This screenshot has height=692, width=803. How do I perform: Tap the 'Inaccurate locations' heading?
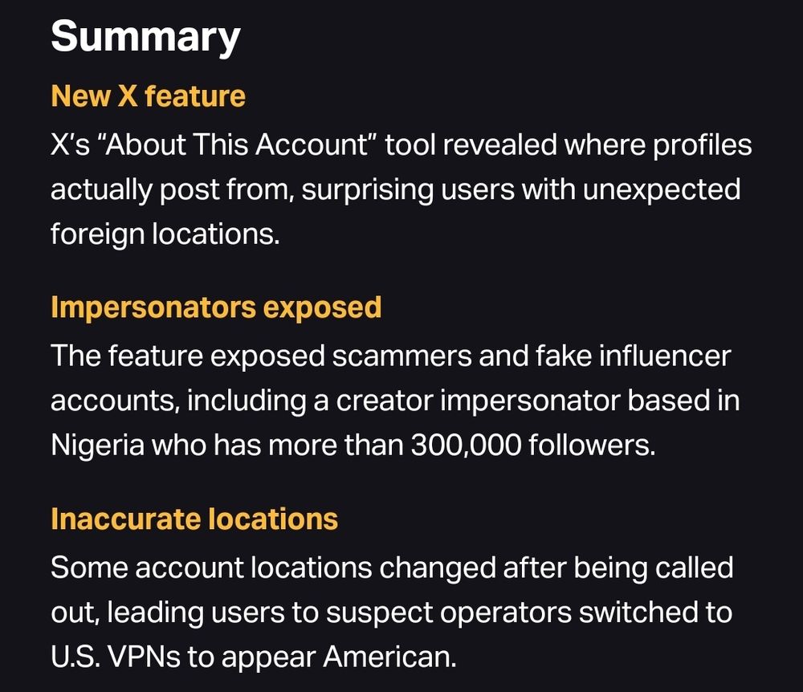[194, 519]
